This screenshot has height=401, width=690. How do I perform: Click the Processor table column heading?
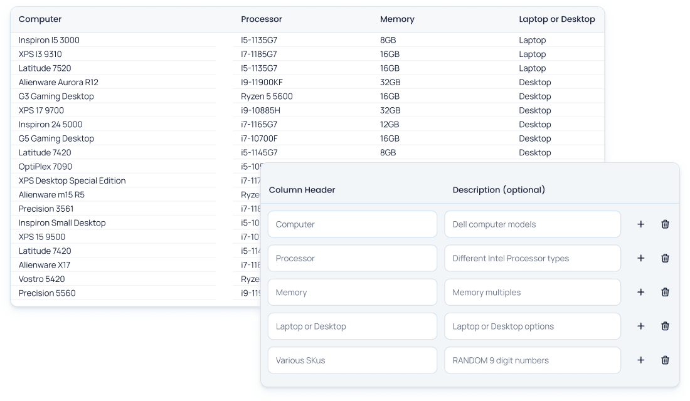[262, 19]
